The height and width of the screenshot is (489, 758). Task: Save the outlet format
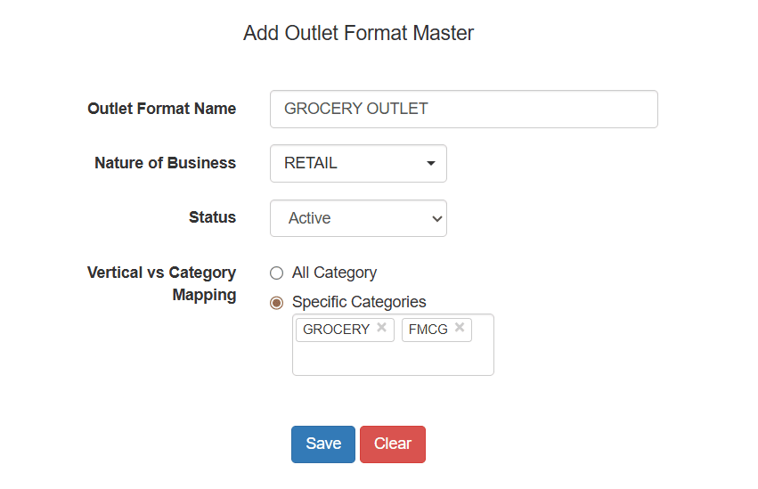(x=323, y=444)
